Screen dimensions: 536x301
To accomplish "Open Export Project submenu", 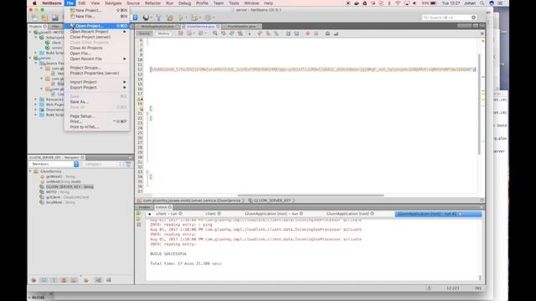I will [x=97, y=87].
